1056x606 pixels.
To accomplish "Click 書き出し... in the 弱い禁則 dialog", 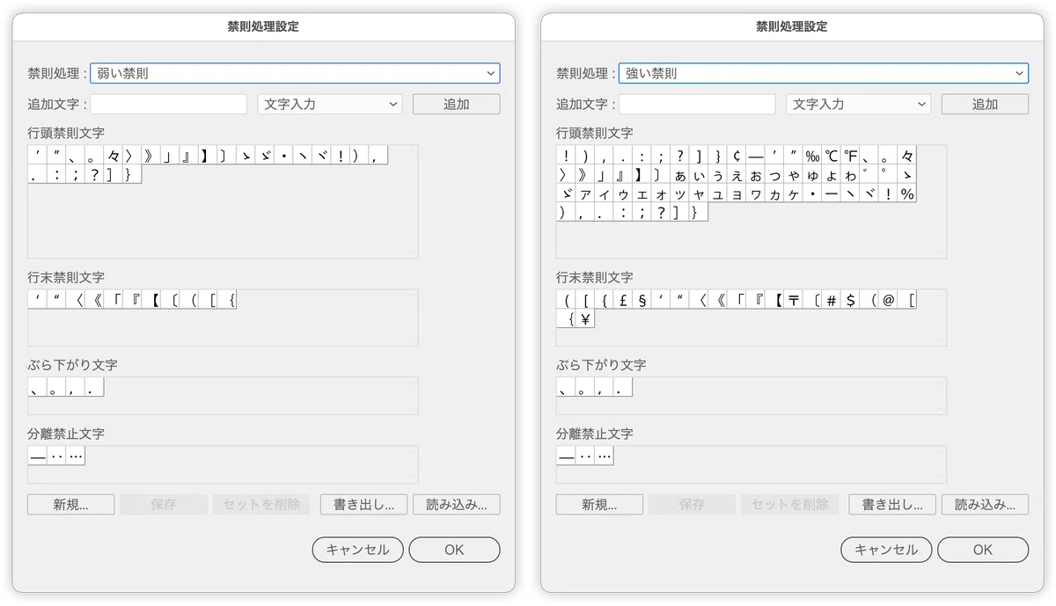I will [363, 504].
